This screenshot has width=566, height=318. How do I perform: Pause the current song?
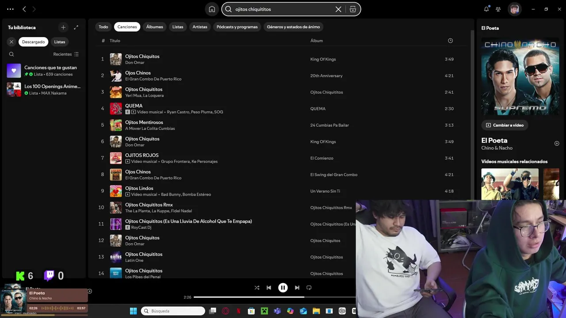[x=283, y=288]
